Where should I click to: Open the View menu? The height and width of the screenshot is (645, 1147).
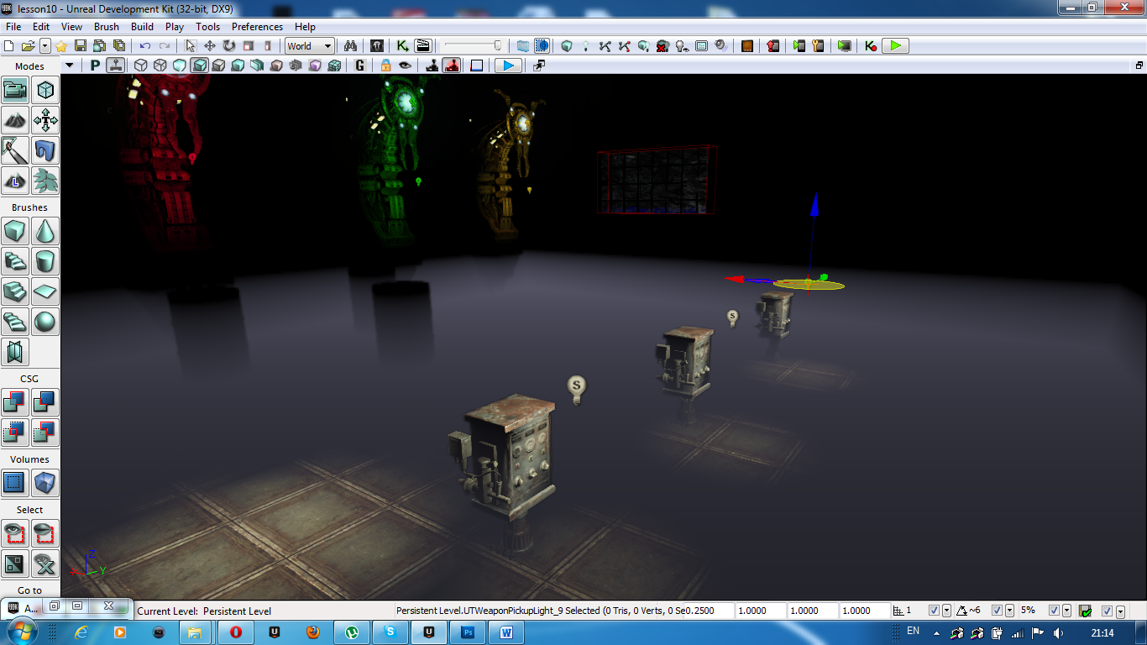click(71, 27)
